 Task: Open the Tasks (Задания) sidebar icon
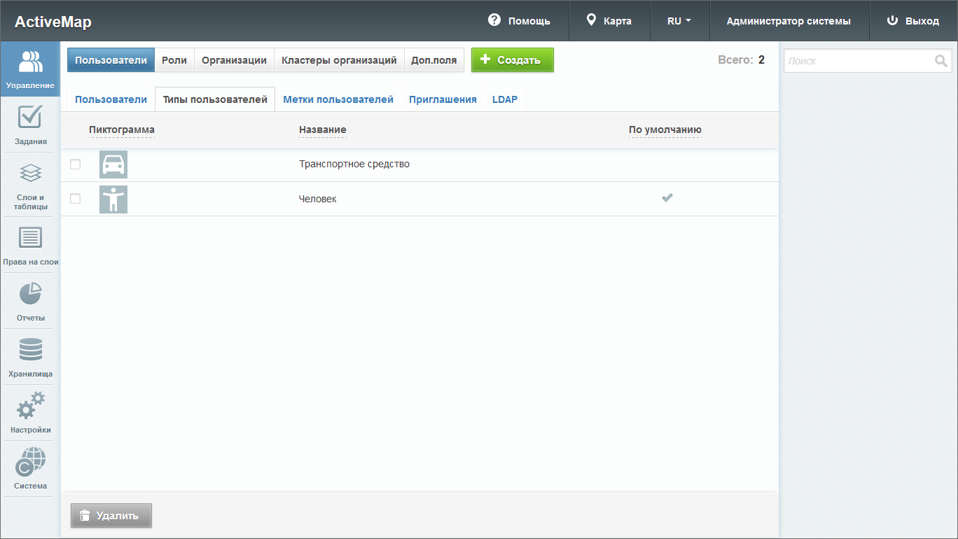coord(30,118)
